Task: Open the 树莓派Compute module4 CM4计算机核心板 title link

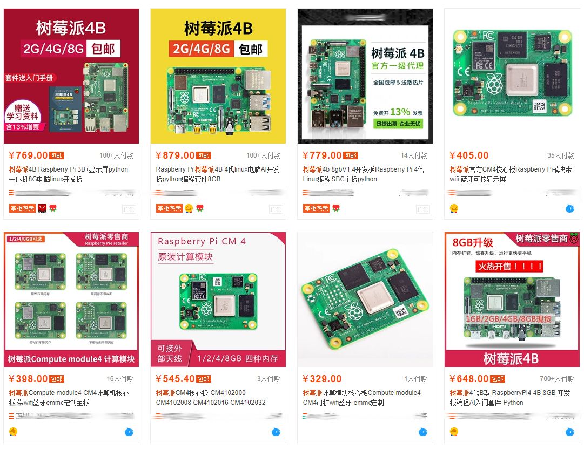Action: coord(69,398)
